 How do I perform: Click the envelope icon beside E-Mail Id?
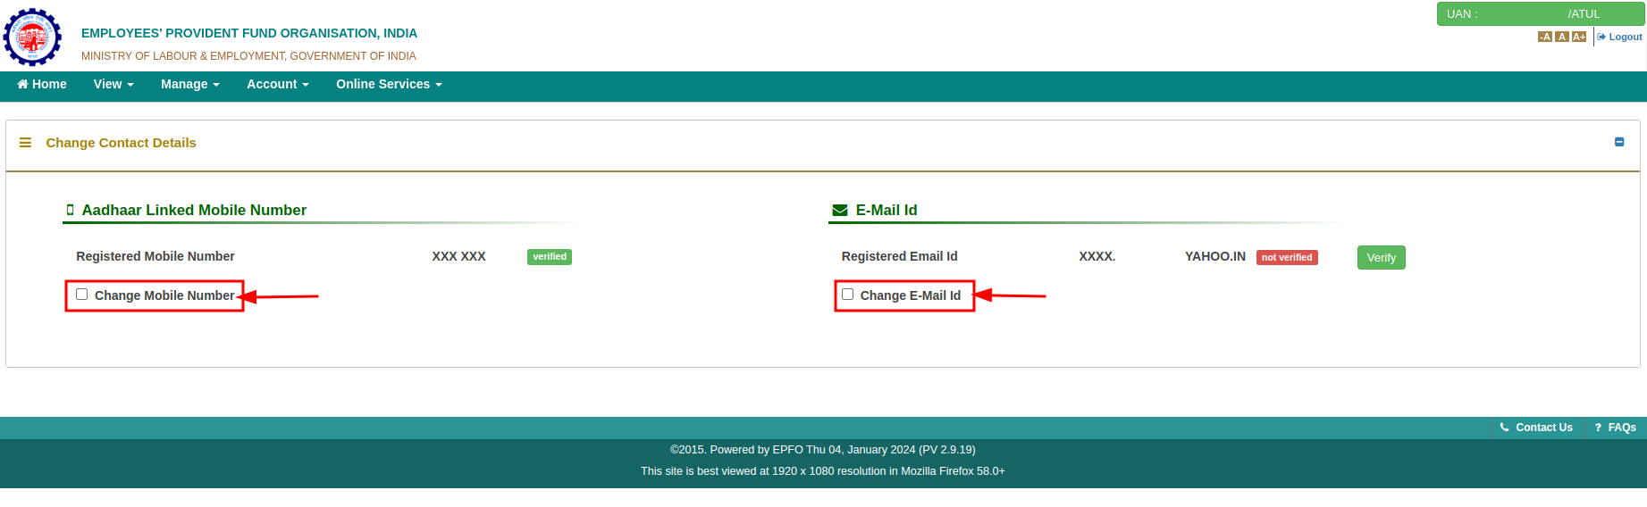coord(840,211)
